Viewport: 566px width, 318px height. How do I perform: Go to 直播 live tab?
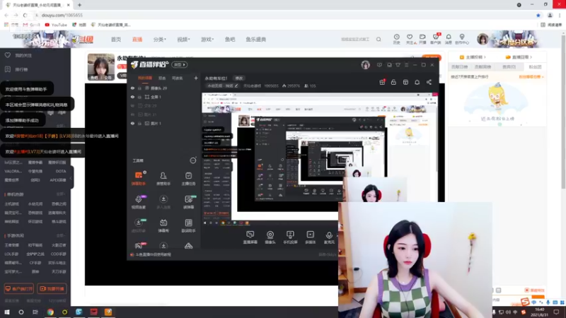click(x=137, y=40)
